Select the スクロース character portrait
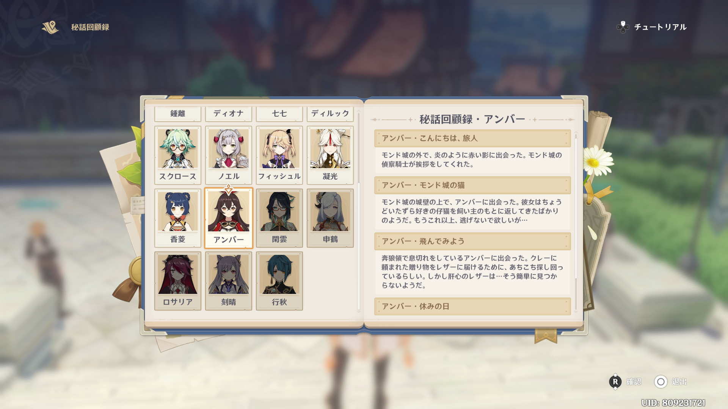The image size is (728, 409). tap(178, 155)
